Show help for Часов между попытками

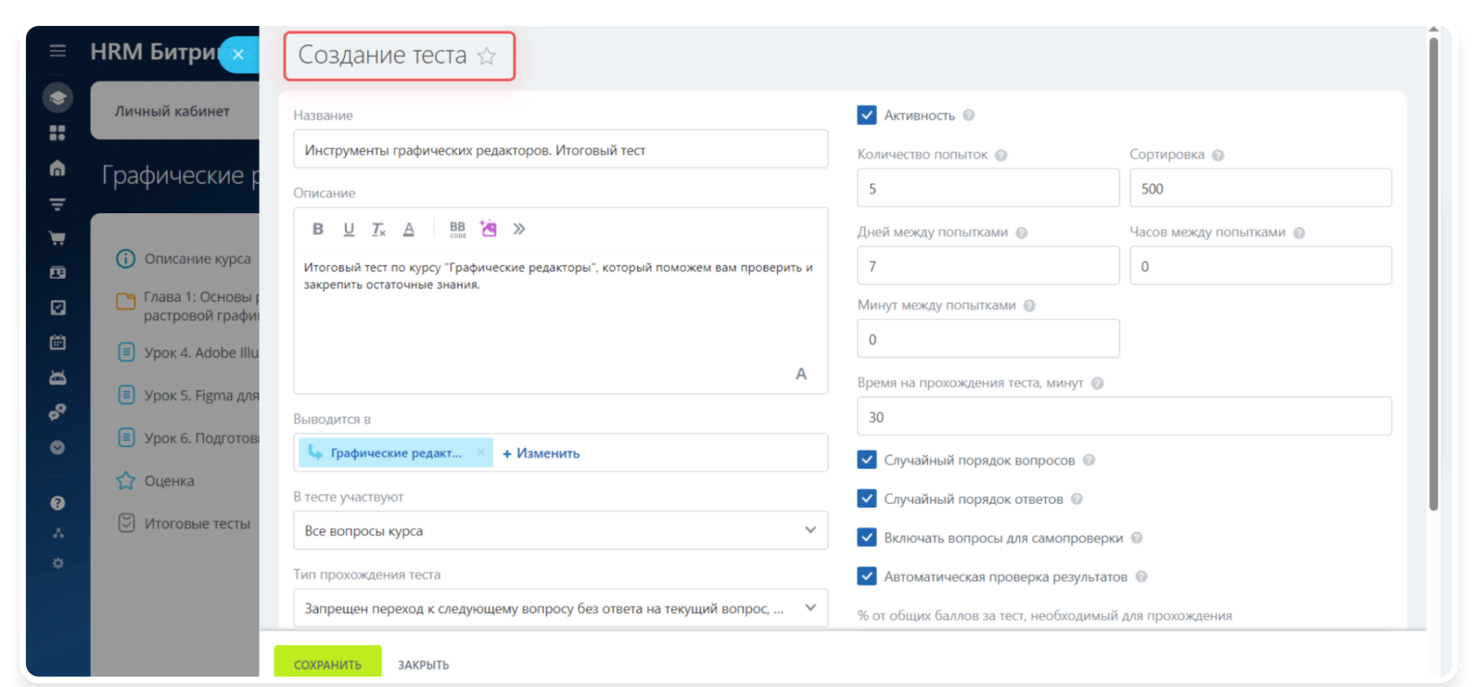(x=1299, y=233)
